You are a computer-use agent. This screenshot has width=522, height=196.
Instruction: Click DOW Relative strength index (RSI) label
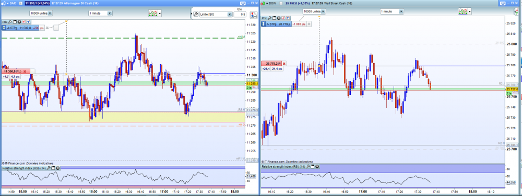point(283,166)
